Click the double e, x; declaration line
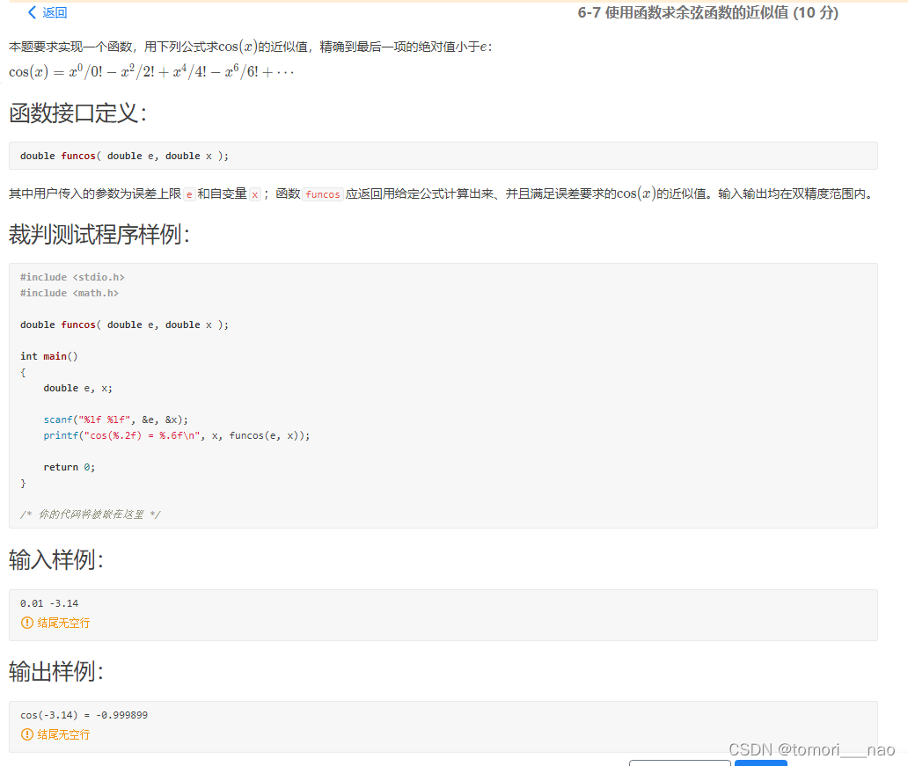The height and width of the screenshot is (766, 908). (78, 388)
